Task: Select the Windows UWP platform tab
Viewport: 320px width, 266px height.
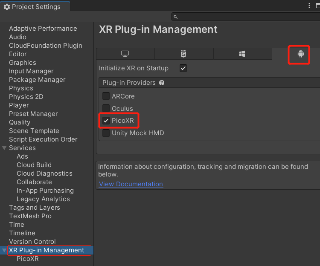Action: click(242, 54)
